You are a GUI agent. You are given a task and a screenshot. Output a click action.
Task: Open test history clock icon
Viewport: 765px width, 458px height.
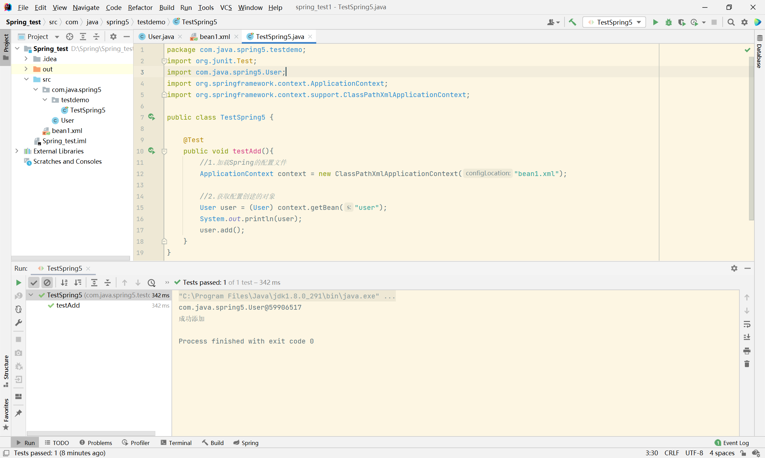[x=151, y=283]
